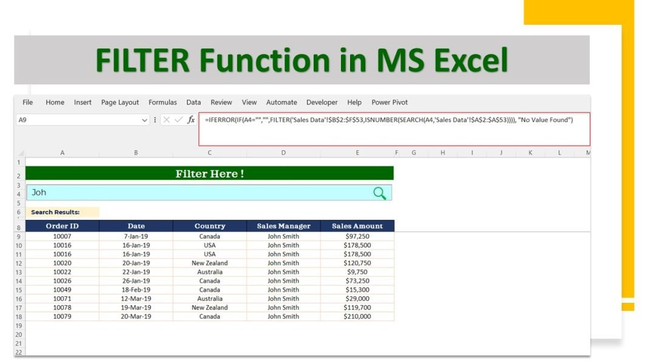Click the Sales Manager header cell

tap(283, 226)
